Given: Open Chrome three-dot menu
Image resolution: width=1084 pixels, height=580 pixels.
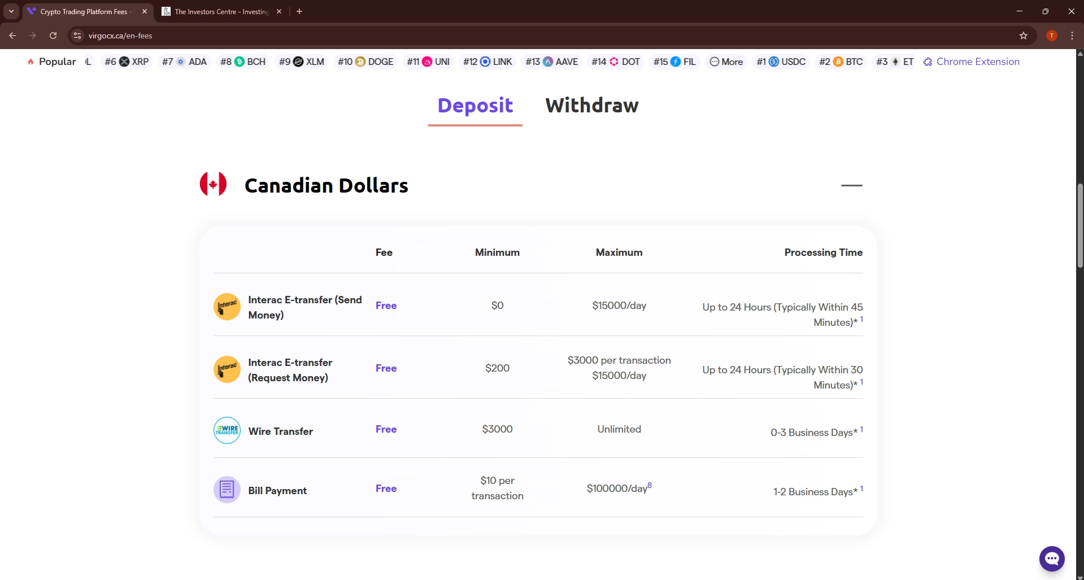Looking at the screenshot, I should tap(1072, 36).
